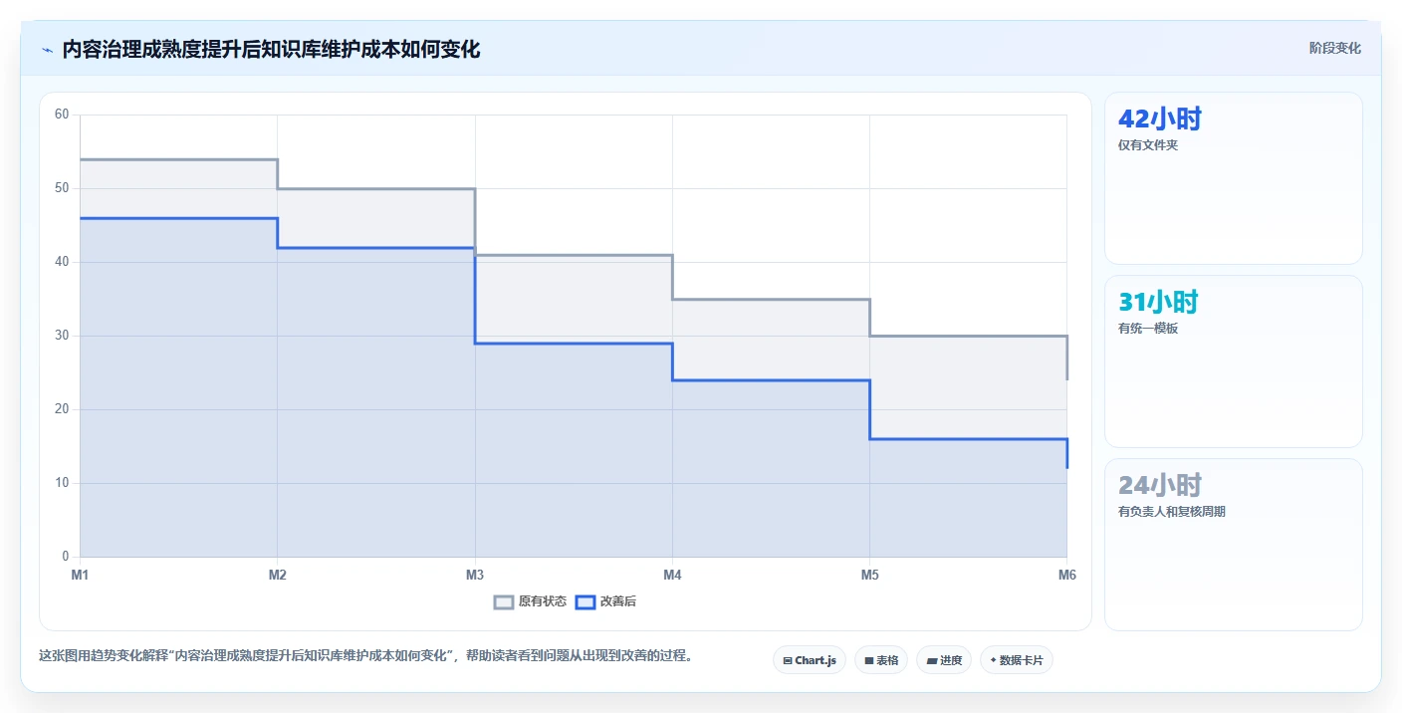Click the M5 x-axis label
The width and height of the screenshot is (1402, 713).
[869, 576]
